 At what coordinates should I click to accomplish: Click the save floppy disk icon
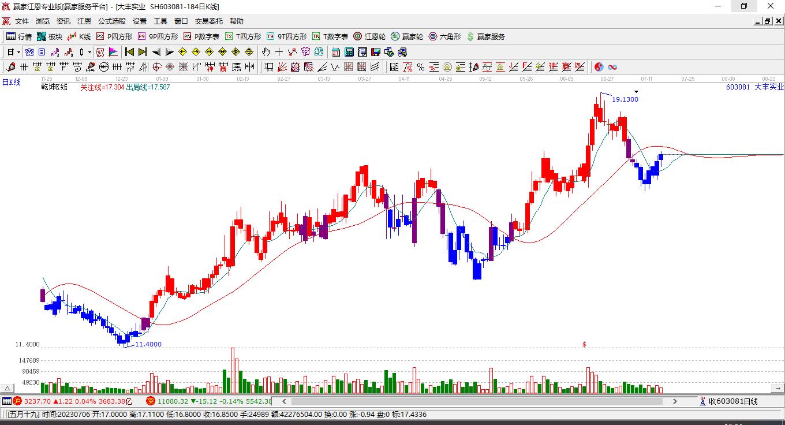[376, 52]
